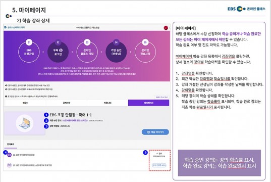Click the EBS 온라인 클래스 logo
The width and height of the screenshot is (271, 182).
[246, 9]
